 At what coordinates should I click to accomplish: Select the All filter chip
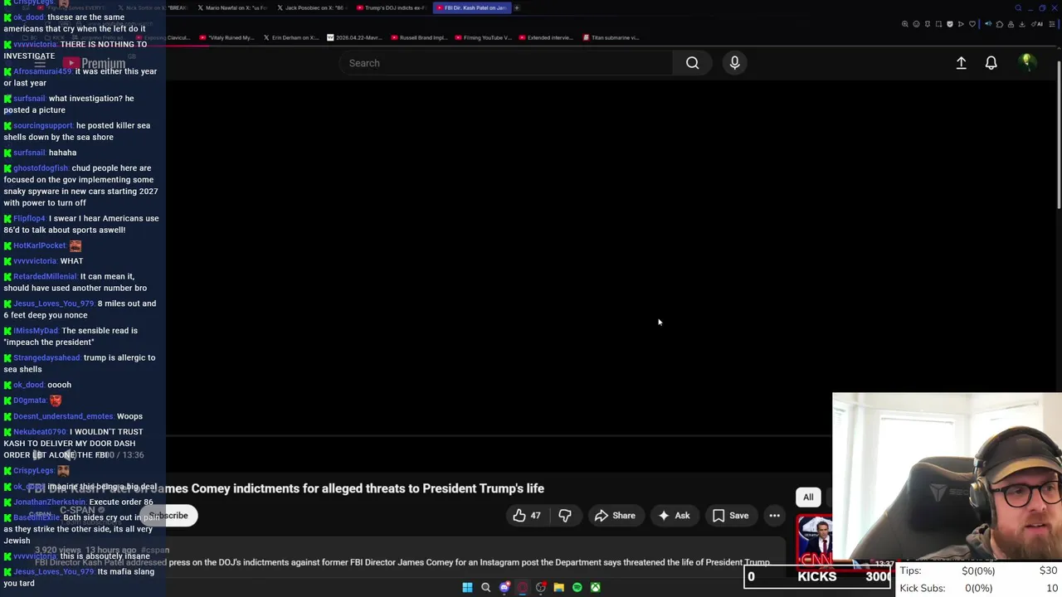pos(808,498)
